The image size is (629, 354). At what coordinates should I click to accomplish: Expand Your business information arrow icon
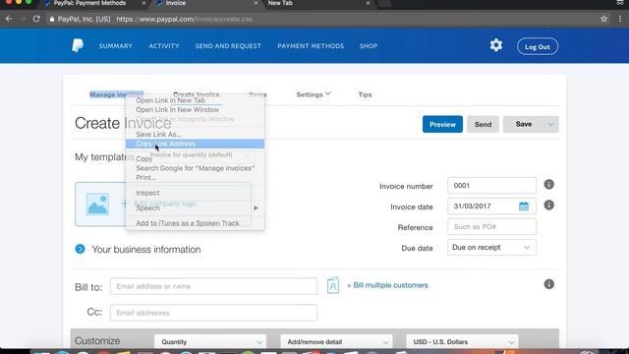point(80,249)
